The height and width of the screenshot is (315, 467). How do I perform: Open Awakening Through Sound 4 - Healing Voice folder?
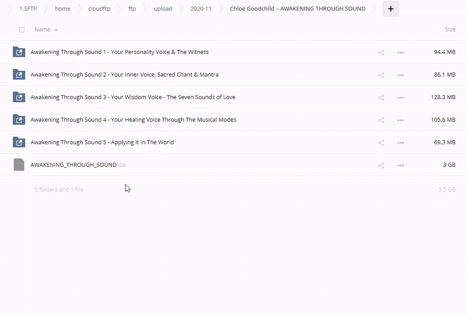(133, 120)
